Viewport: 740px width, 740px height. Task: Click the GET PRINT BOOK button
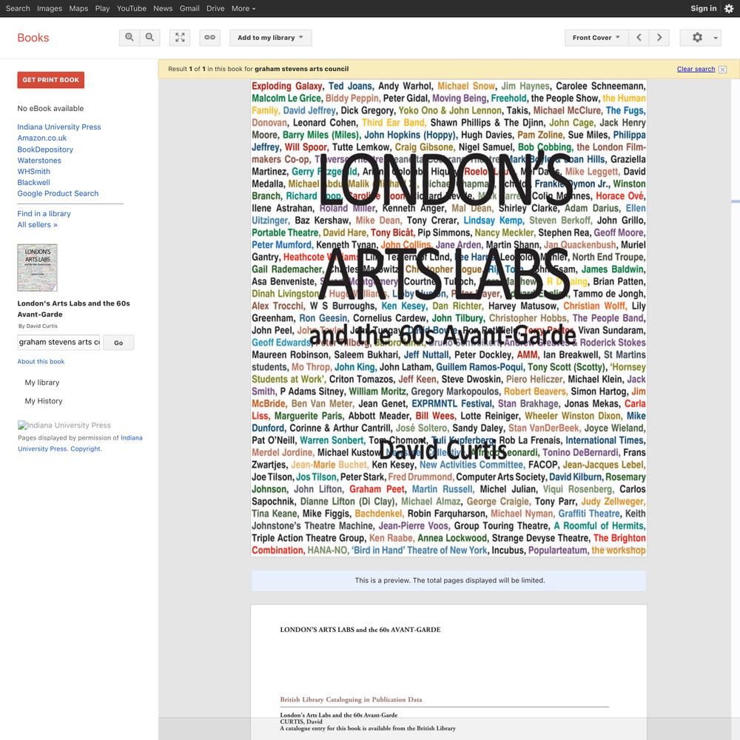coord(51,80)
